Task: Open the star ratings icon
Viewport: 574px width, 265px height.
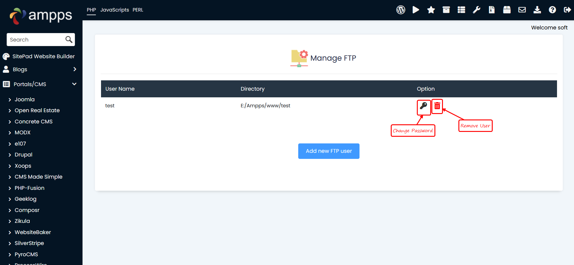Action: point(431,10)
